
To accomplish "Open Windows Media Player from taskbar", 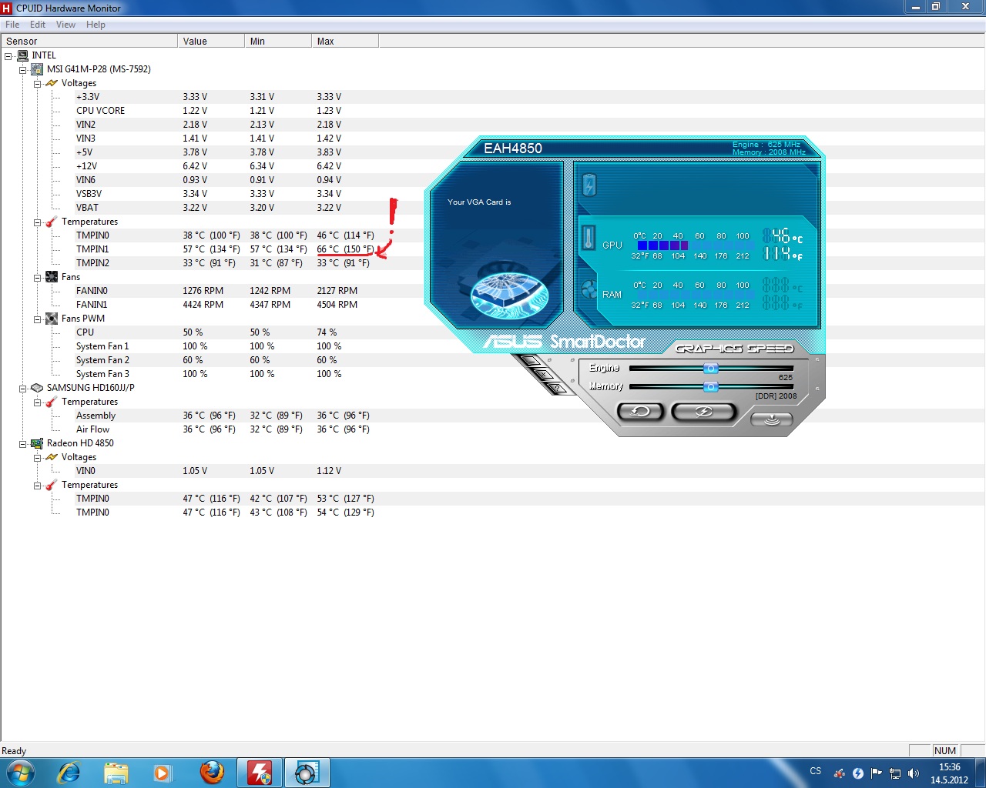I will [x=163, y=773].
